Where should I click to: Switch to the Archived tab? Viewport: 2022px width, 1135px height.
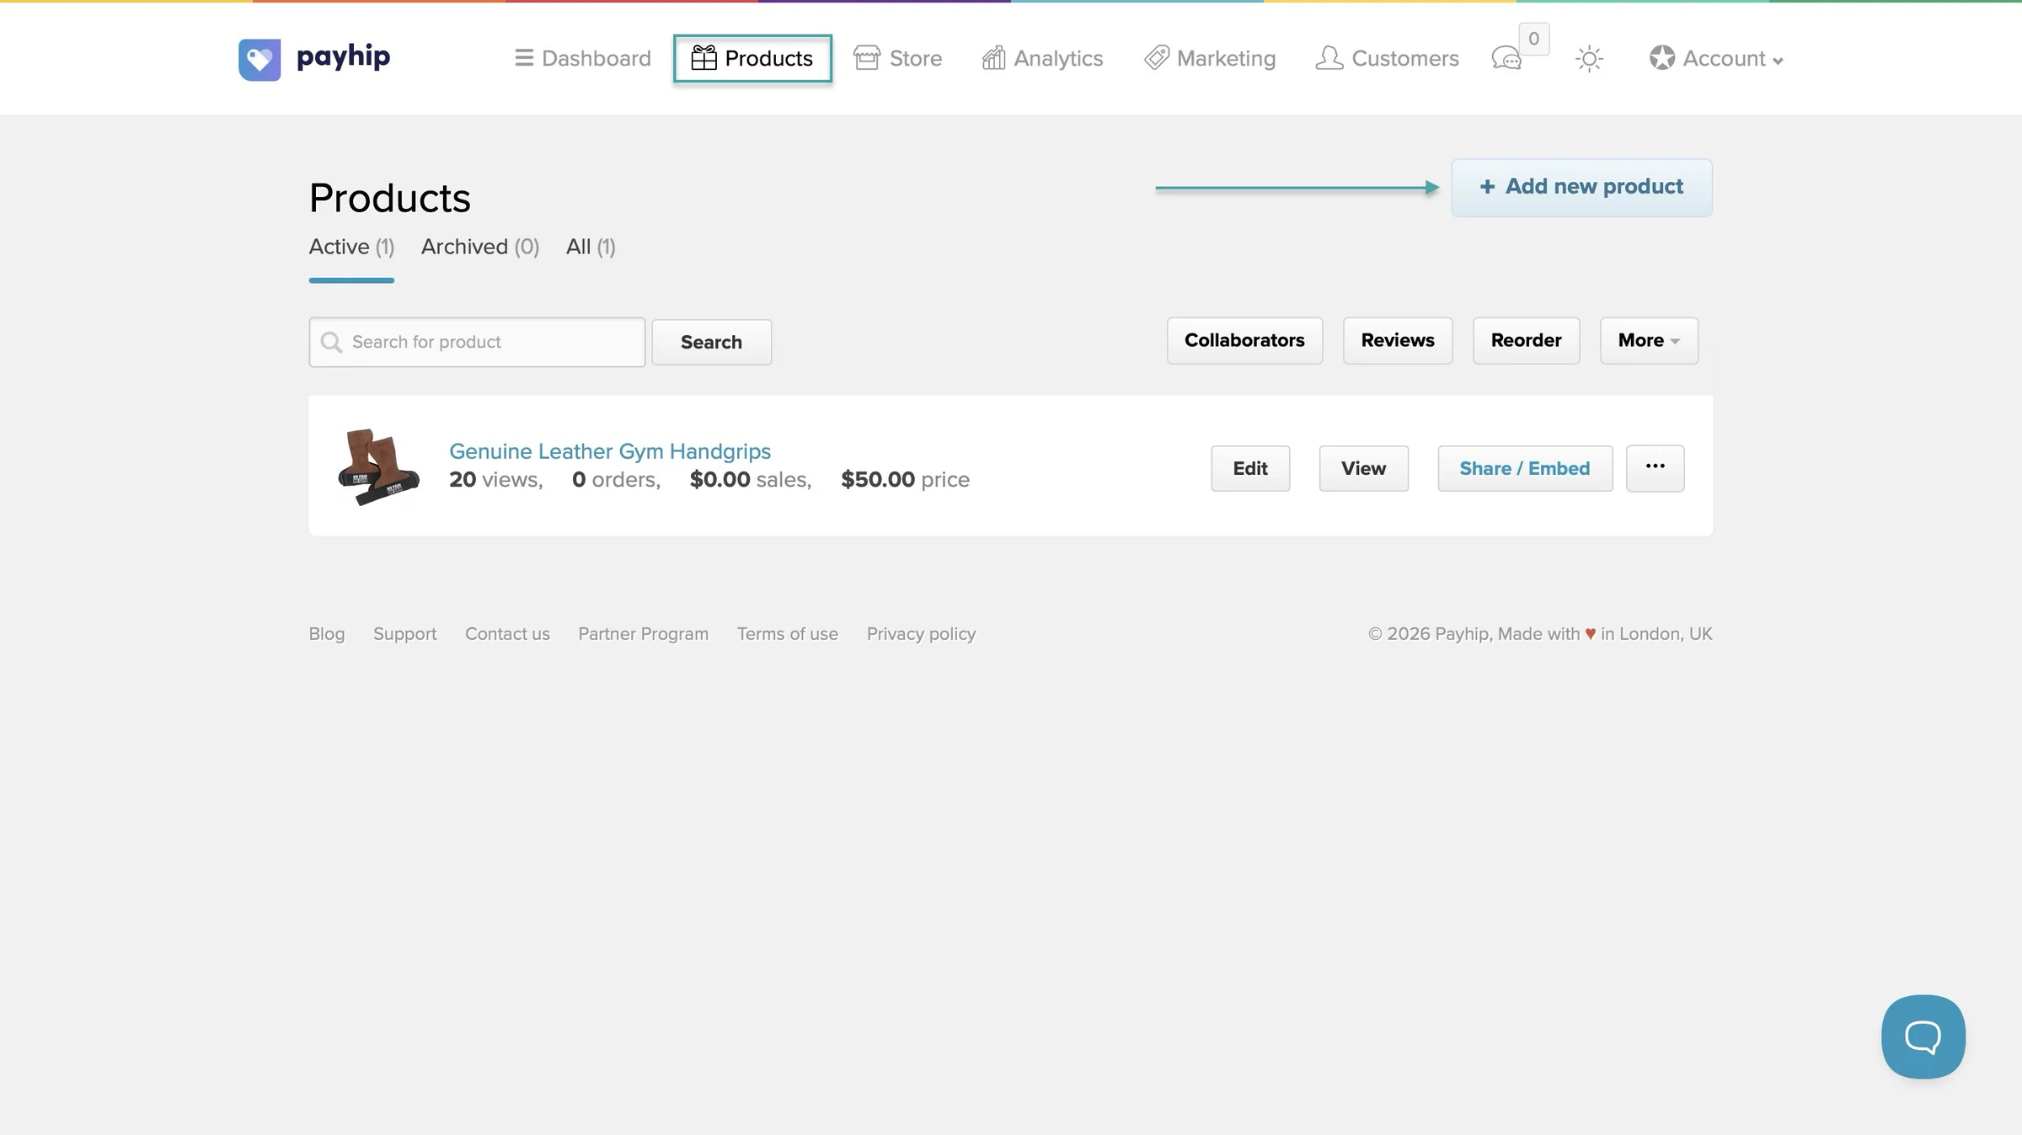[x=480, y=247]
